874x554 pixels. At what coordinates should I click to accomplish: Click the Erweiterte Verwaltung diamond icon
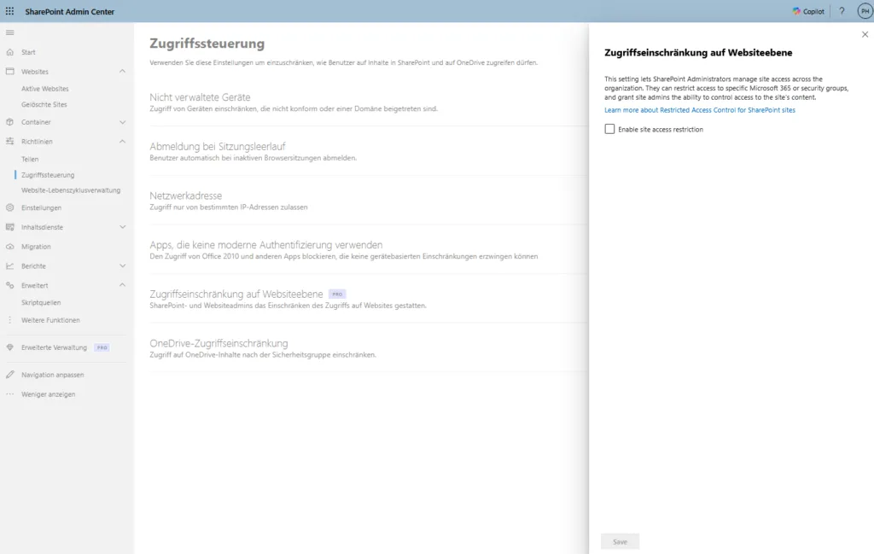click(x=10, y=347)
